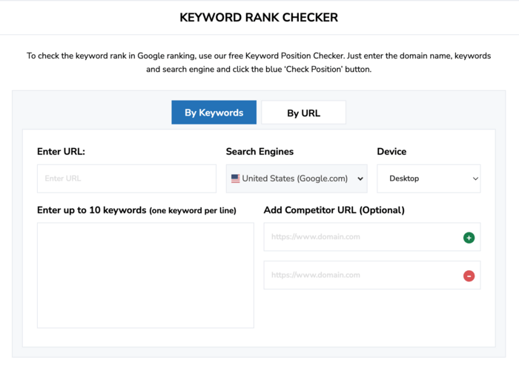Add another competitor with the green plus icon

coord(469,238)
